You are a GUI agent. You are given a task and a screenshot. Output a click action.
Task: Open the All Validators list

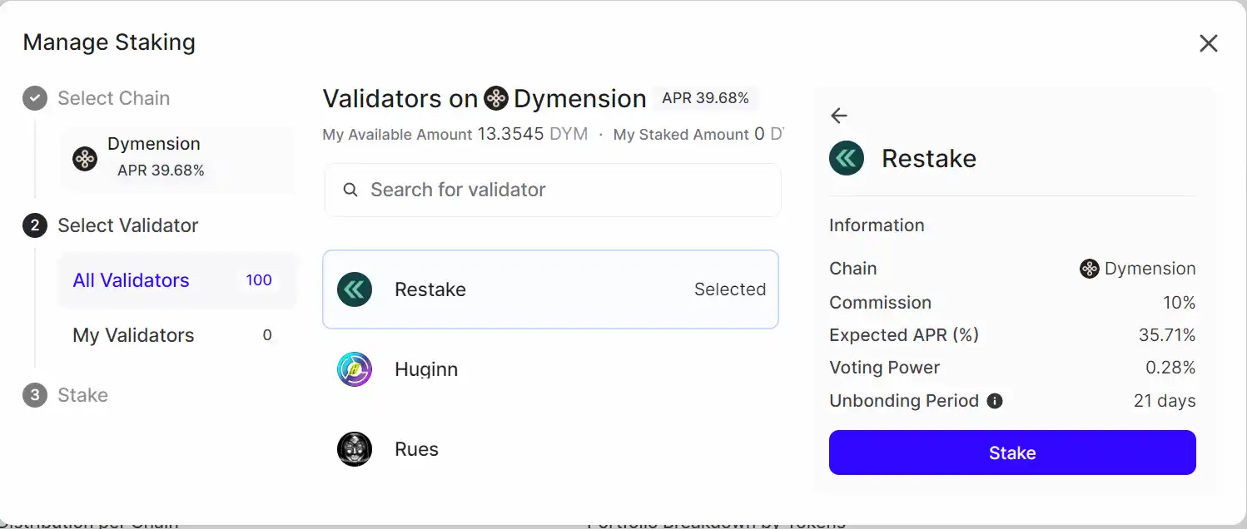pyautogui.click(x=131, y=280)
